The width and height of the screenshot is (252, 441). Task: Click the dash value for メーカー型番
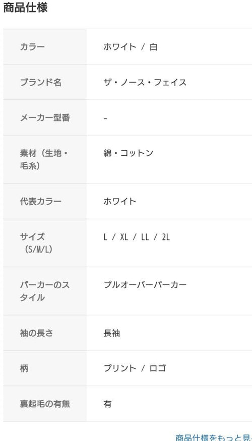[105, 118]
